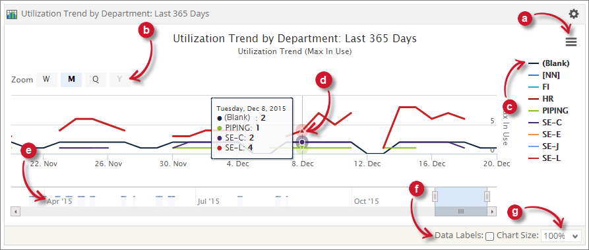
Task: Click the navigator scrollbar thumb
Action: click(x=461, y=212)
